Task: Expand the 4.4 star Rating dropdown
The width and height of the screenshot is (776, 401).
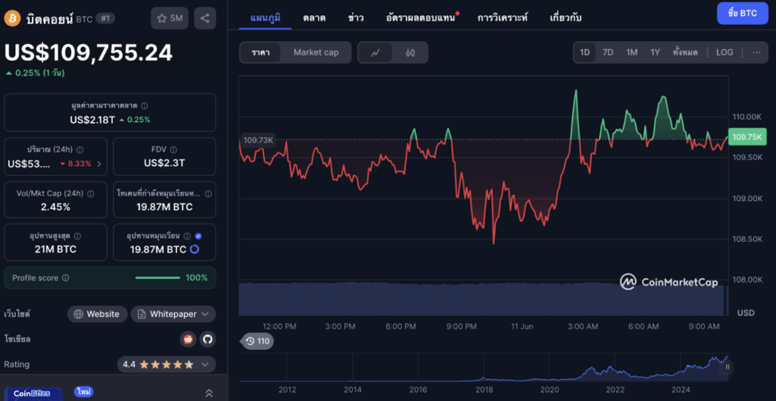Action: click(x=167, y=365)
